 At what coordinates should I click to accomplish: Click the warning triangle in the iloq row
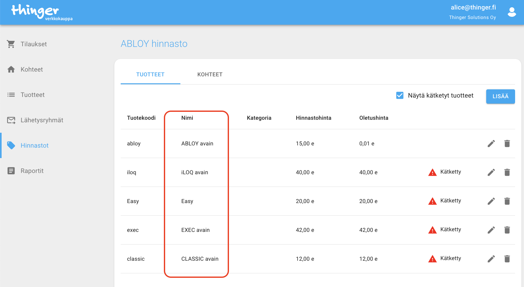coord(433,172)
